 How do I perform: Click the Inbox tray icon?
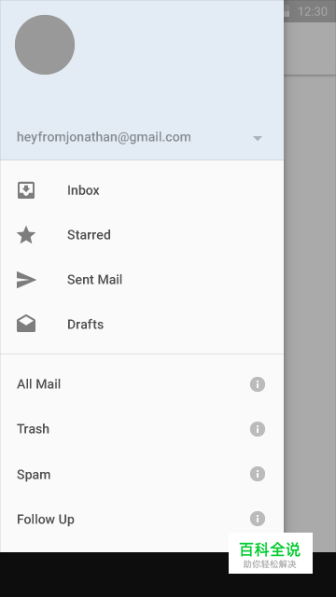pyautogui.click(x=26, y=190)
